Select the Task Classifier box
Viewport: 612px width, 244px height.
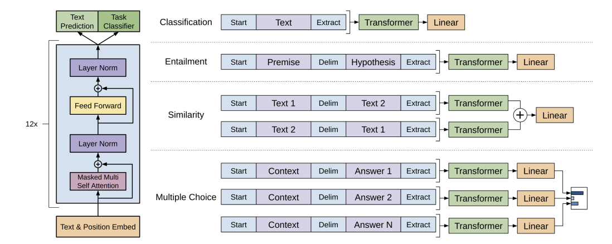tap(119, 22)
